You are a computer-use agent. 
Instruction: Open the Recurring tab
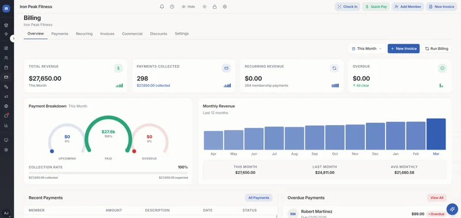pos(84,34)
